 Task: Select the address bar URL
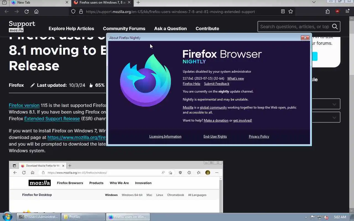coord(170,12)
